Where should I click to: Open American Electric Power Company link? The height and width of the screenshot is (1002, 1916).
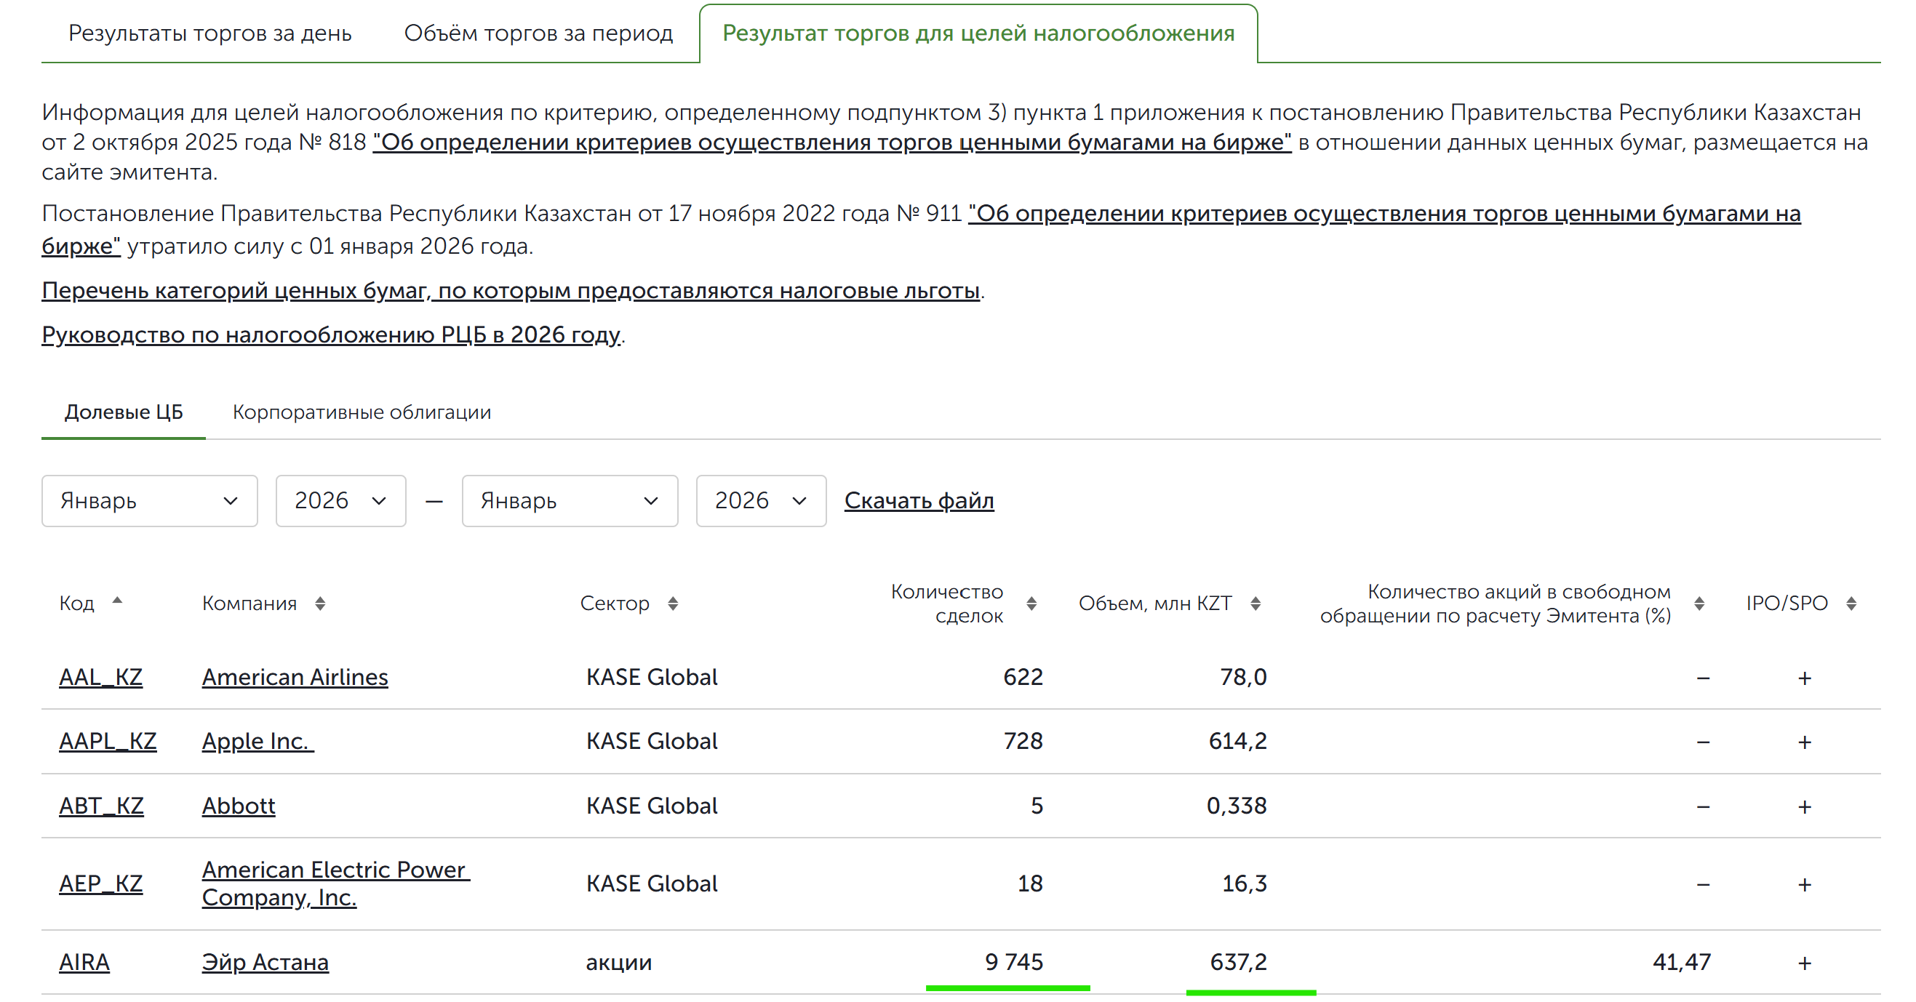pos(335,870)
